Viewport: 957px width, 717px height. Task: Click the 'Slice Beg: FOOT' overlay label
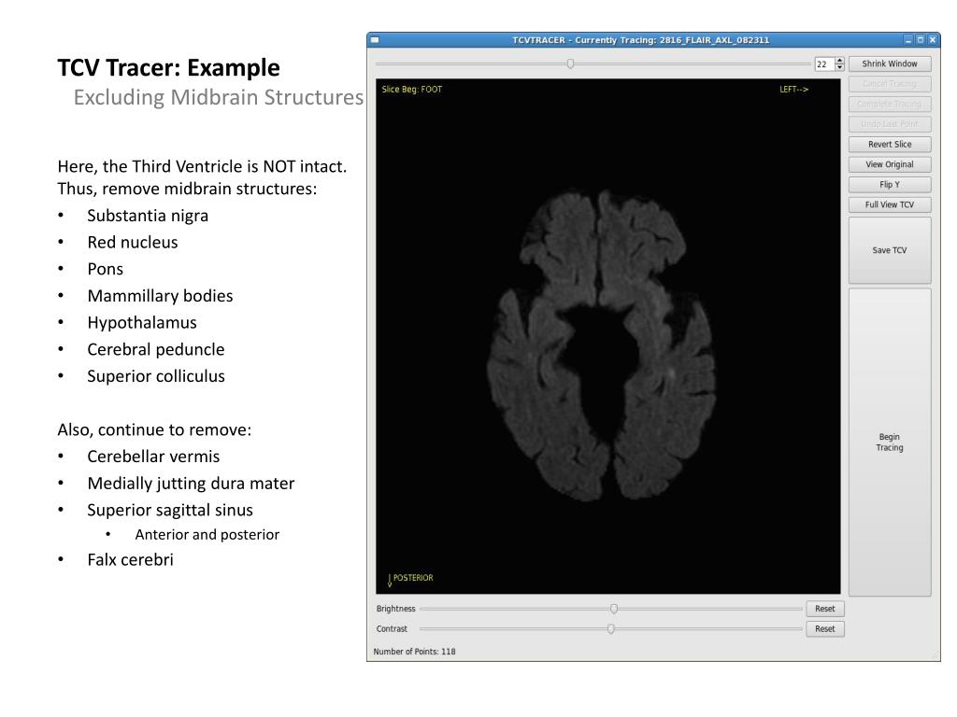coord(412,89)
